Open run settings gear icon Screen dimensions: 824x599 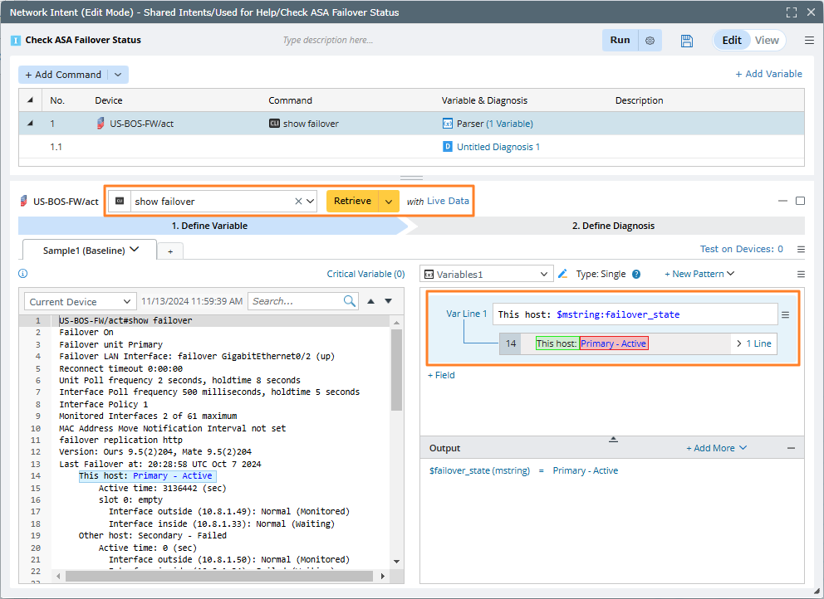coord(650,41)
